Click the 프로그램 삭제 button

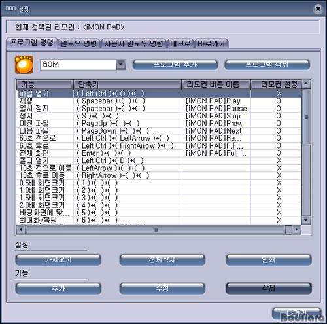point(267,65)
